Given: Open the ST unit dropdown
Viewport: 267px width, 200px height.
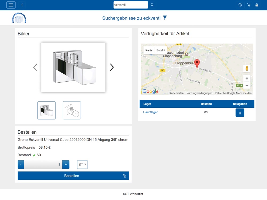Looking at the screenshot, I should (83, 165).
